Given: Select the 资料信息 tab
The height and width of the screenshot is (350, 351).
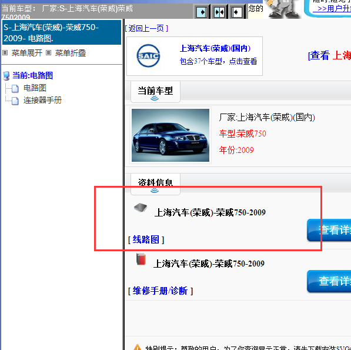Looking at the screenshot, I should pos(155,184).
